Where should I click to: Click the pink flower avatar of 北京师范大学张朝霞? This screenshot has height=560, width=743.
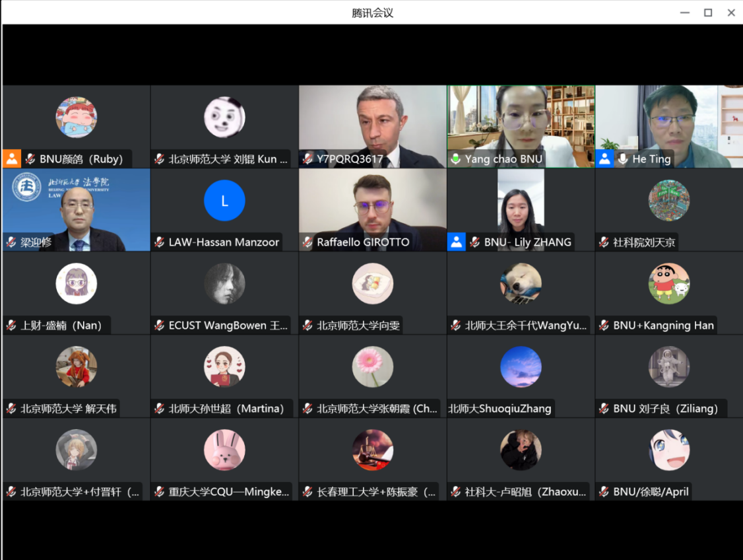click(372, 367)
